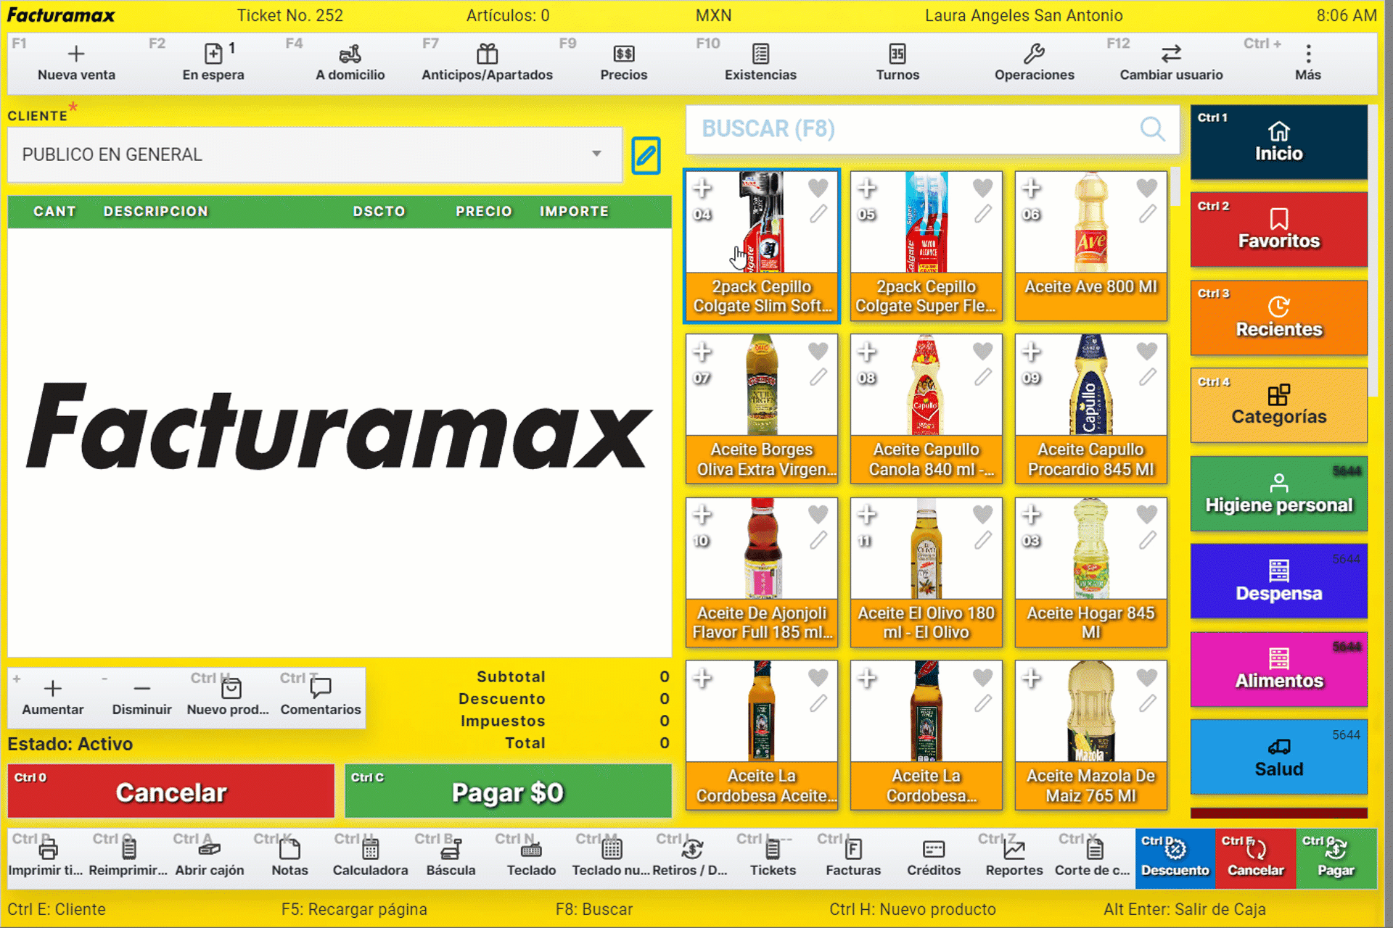1393x928 pixels.
Task: Select the Despensa category
Action: click(1278, 581)
